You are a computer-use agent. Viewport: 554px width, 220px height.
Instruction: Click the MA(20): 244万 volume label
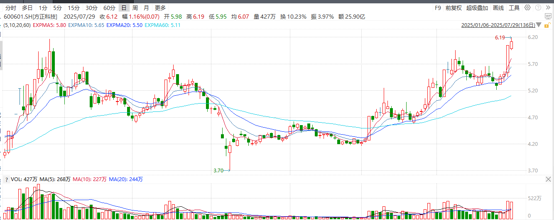[126, 179]
